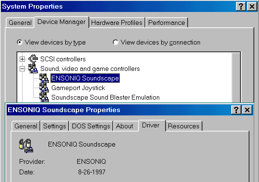The height and width of the screenshot is (182, 259).
Task: Open the Hardware Profiles tab
Action: point(117,23)
